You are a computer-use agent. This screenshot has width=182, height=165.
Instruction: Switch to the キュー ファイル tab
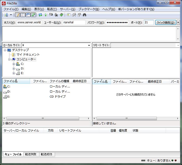(x=13, y=154)
